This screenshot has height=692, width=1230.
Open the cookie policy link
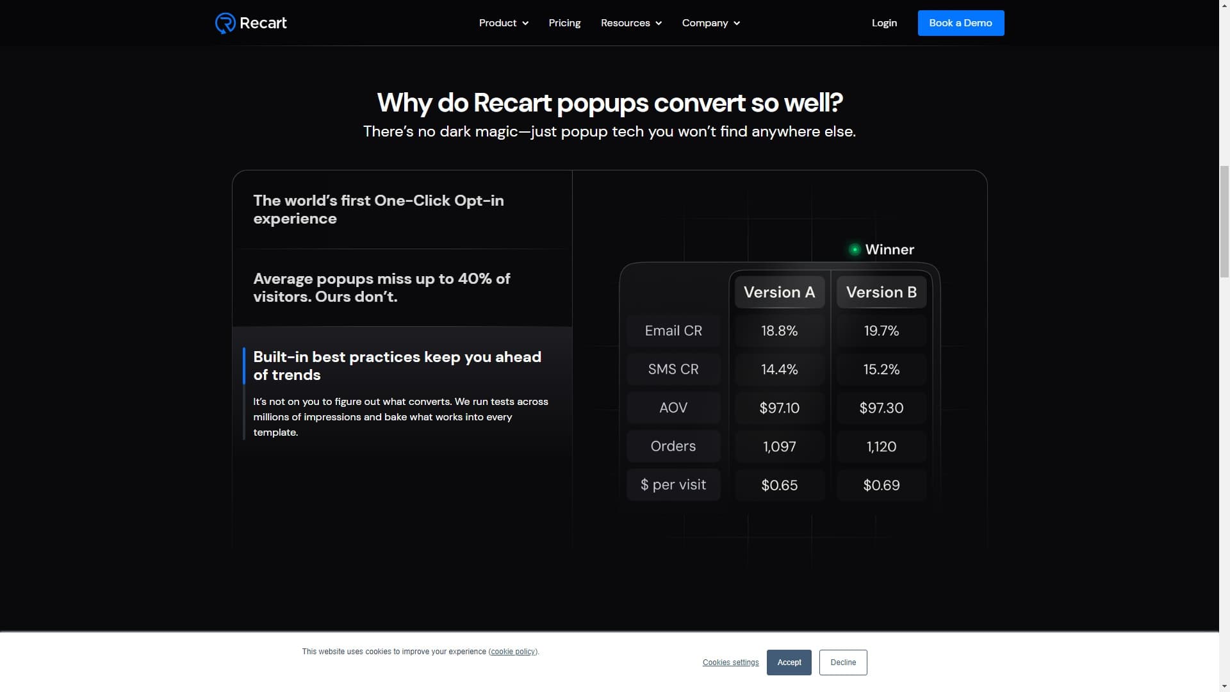click(x=513, y=652)
